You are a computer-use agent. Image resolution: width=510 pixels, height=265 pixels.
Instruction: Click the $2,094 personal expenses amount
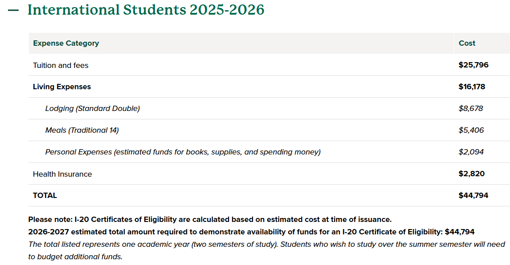(x=471, y=152)
